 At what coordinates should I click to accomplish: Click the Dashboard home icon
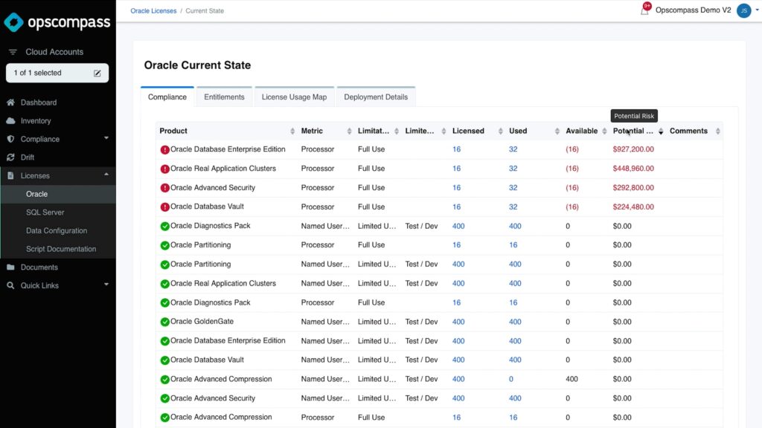(10, 103)
